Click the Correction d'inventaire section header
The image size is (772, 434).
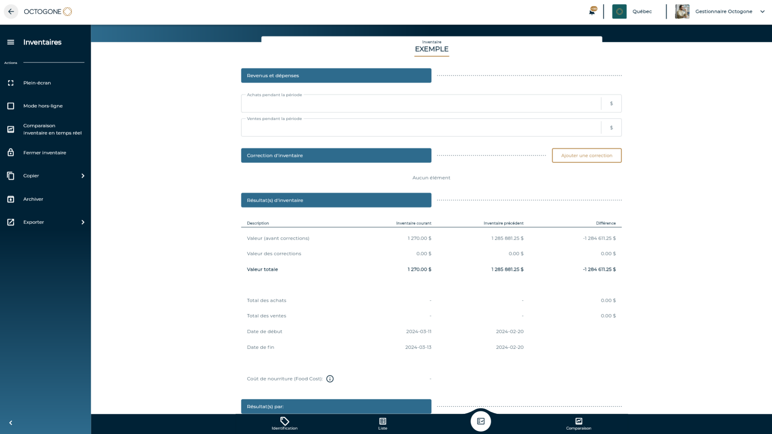pyautogui.click(x=336, y=155)
